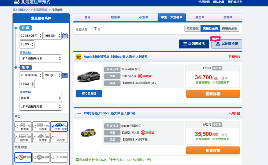This screenshot has height=165, width=268.
Task: Sort results by 價格高至低
Action: (x=229, y=28)
